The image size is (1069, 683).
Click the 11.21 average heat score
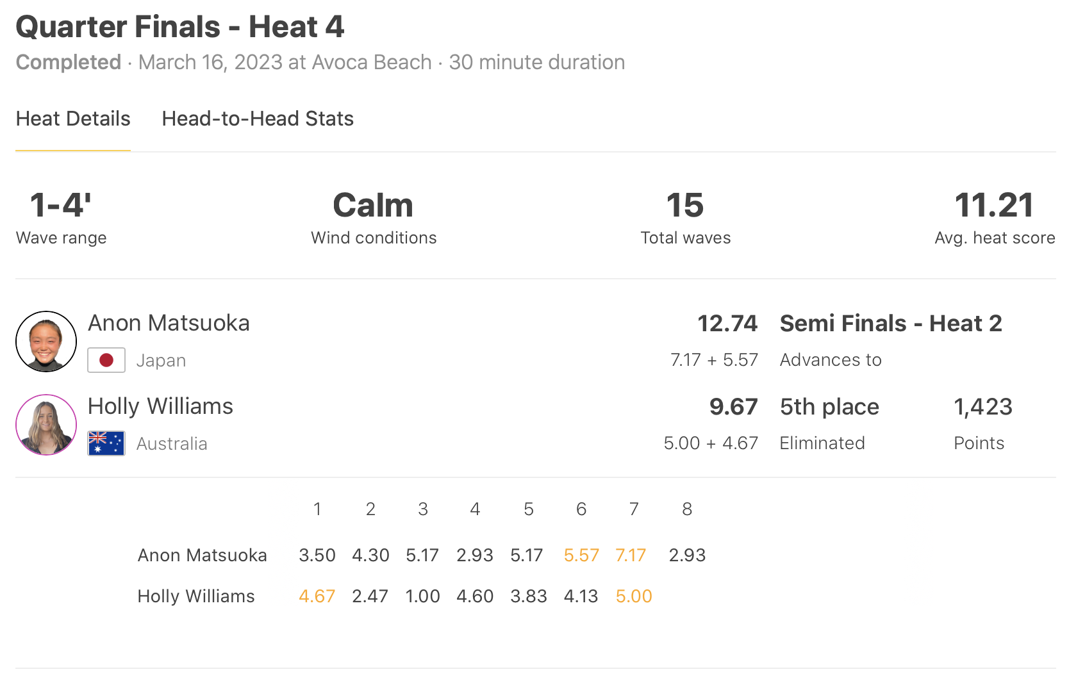pos(994,206)
